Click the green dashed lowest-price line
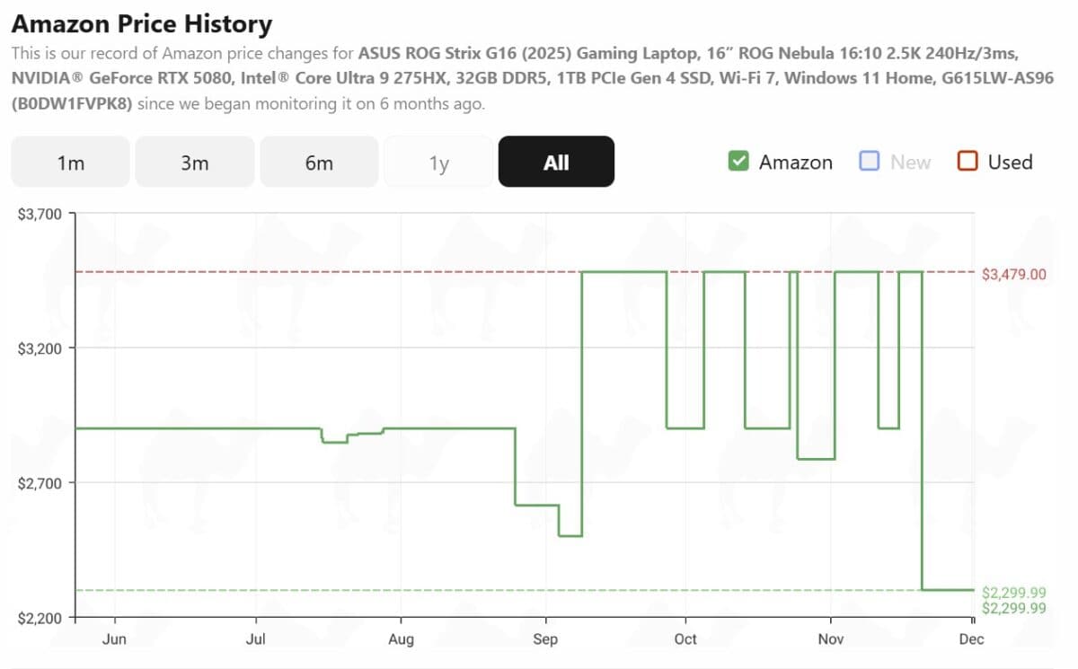 (x=359, y=590)
